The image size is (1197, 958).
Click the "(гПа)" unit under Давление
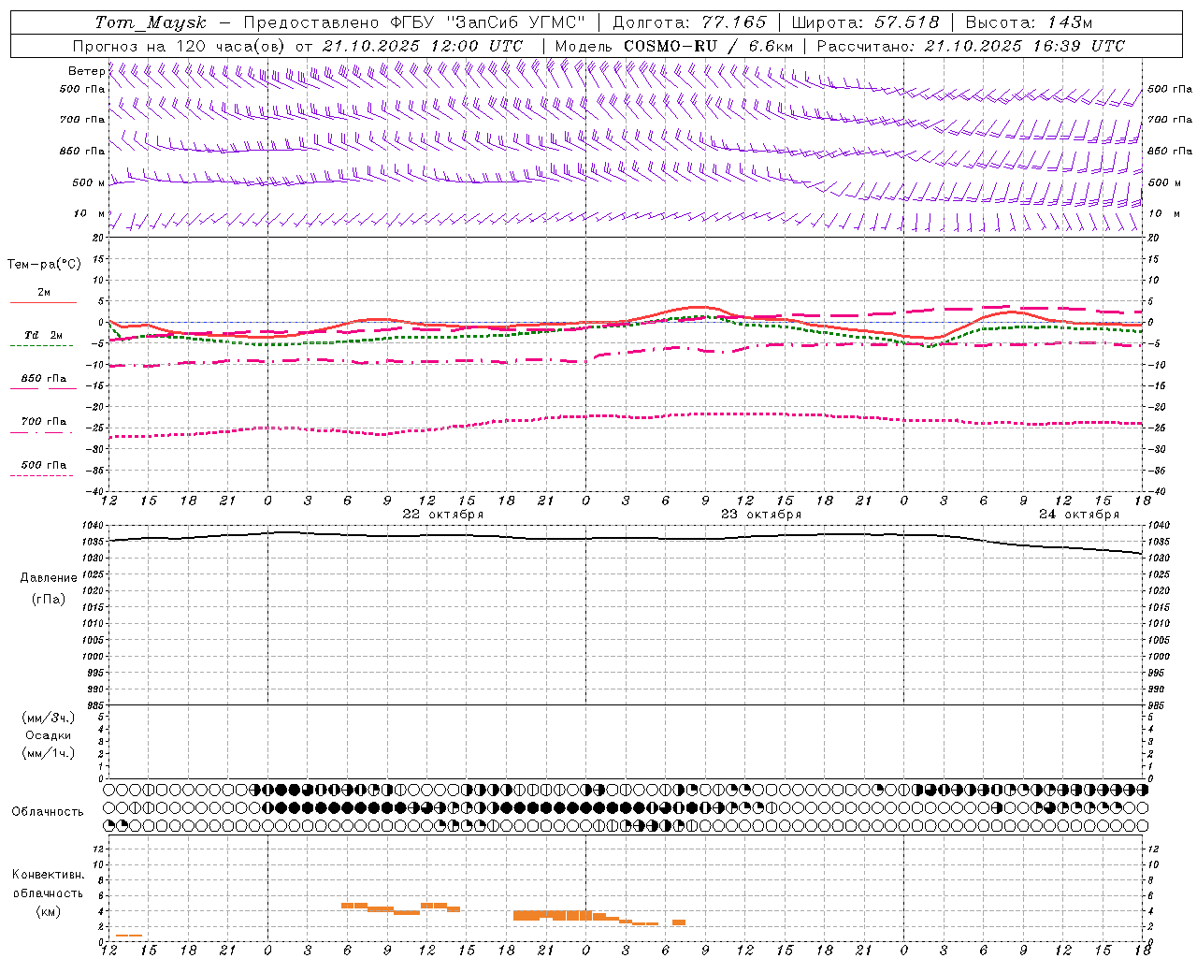[49, 600]
